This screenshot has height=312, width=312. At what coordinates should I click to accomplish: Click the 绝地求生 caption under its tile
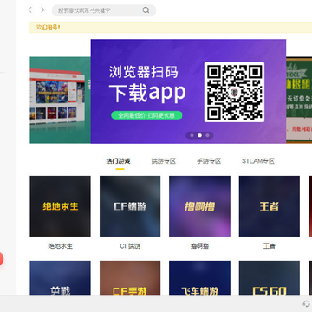tap(60, 246)
